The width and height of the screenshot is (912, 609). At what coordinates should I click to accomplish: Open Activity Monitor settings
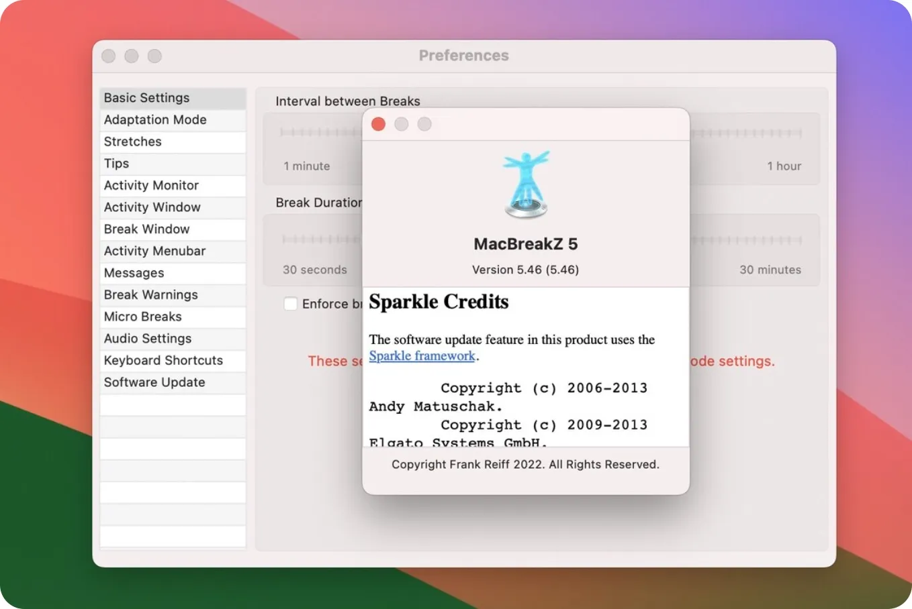tap(173, 186)
